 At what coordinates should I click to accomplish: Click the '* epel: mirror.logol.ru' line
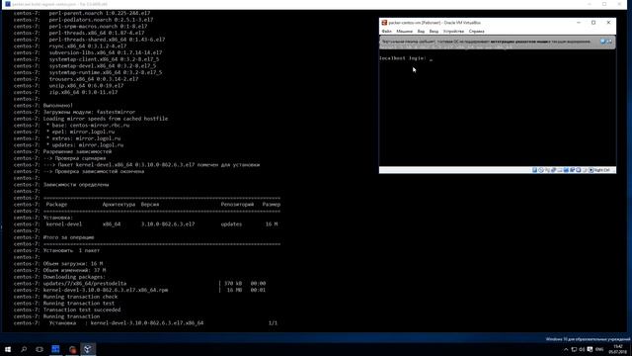(80, 132)
